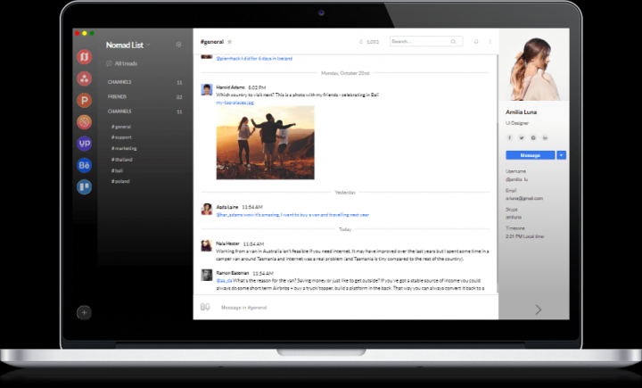
Task: View Amilia Luna's profile photo
Action: (534, 65)
